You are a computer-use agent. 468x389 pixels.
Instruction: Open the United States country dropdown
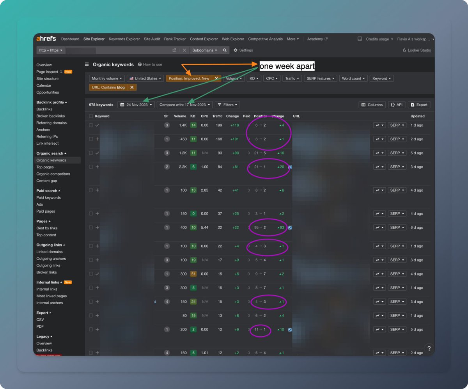coord(145,78)
